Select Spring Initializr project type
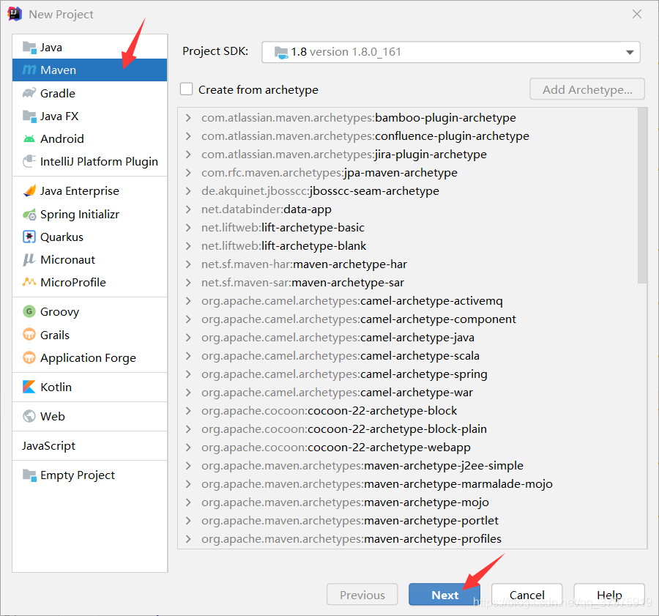This screenshot has width=659, height=616. (89, 215)
